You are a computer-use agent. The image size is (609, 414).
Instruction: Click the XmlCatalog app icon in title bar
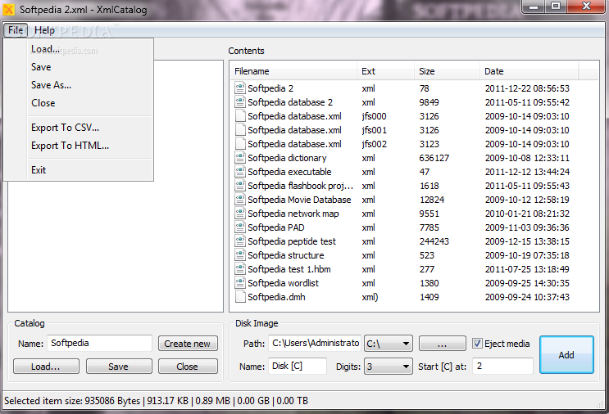(x=8, y=9)
